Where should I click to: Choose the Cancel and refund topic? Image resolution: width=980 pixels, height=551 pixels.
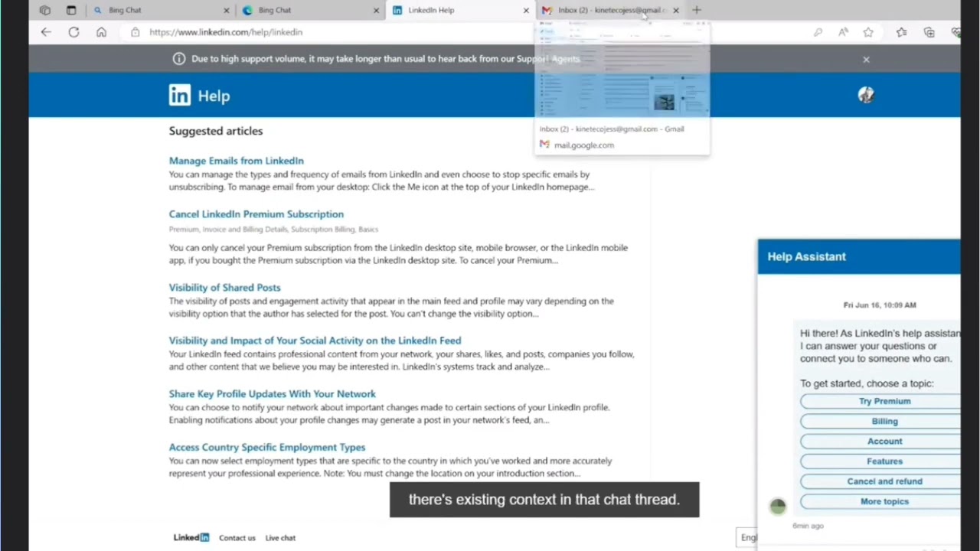(880, 481)
